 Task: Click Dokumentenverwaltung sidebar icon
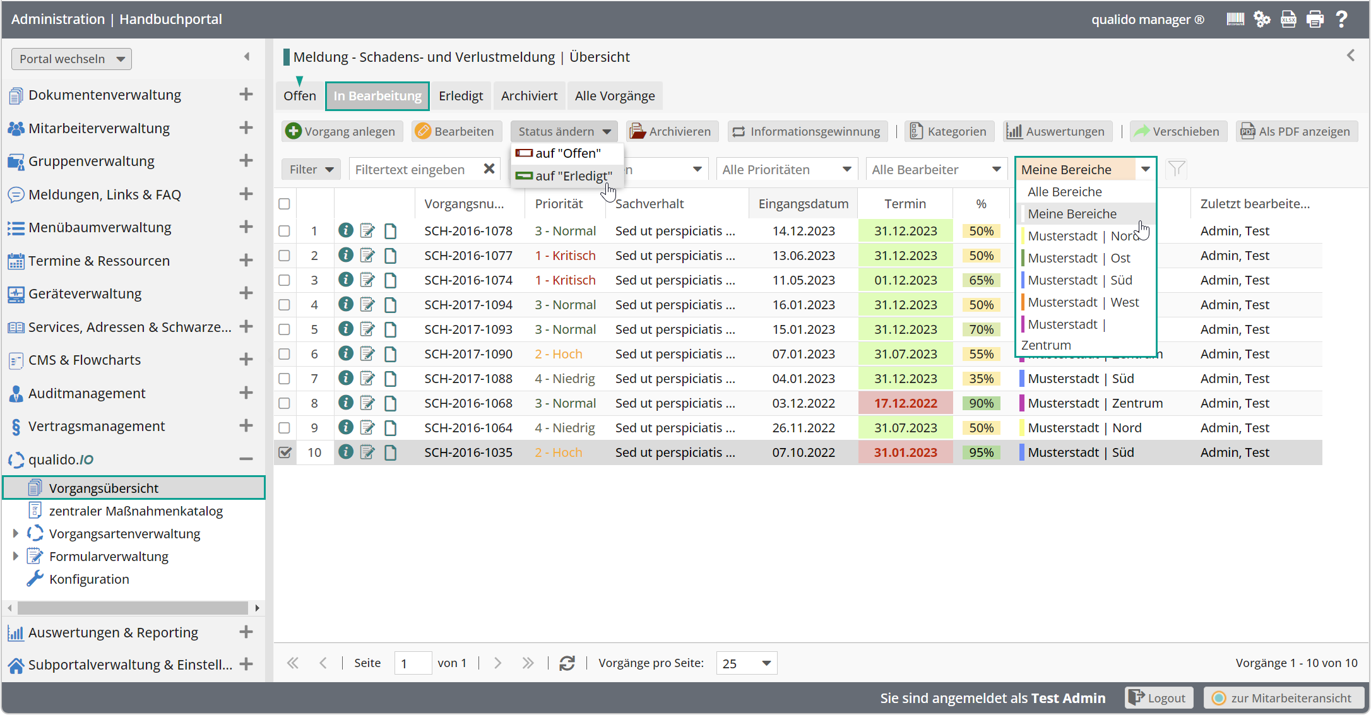click(x=16, y=96)
